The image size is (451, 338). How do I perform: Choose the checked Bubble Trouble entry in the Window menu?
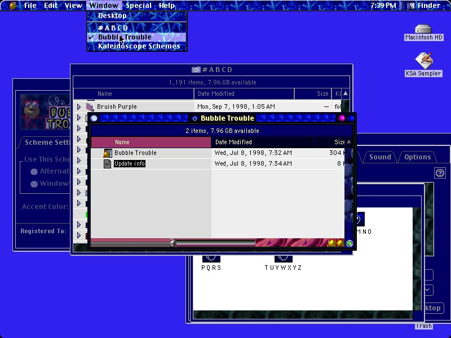[x=137, y=37]
